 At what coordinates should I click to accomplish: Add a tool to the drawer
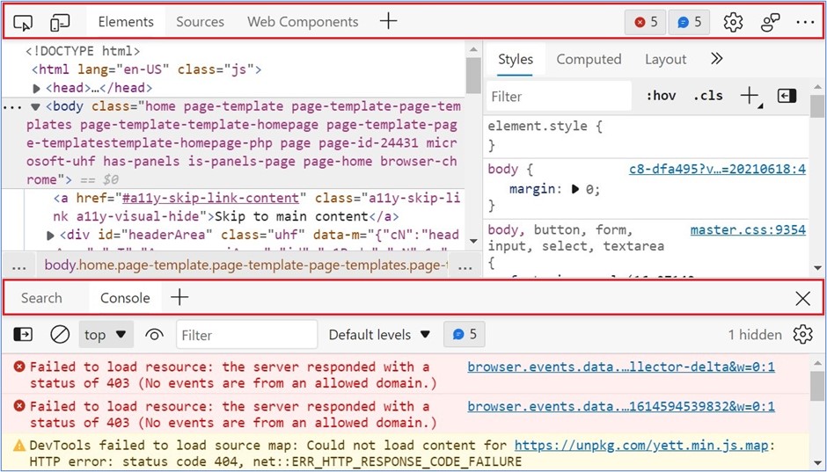coord(179,297)
